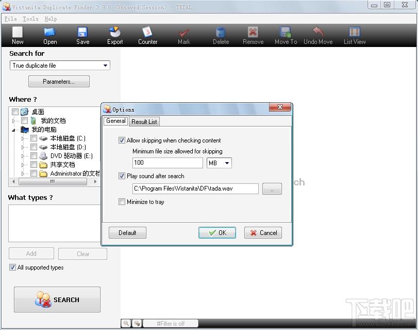Click the 本地磁盘 (D:) drive icon
Viewport: 418px width, 330px height.
(x=43, y=147)
